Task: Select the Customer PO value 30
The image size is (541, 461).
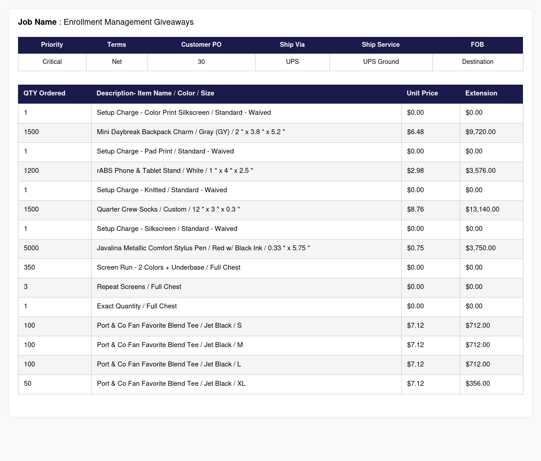Action: [x=201, y=62]
